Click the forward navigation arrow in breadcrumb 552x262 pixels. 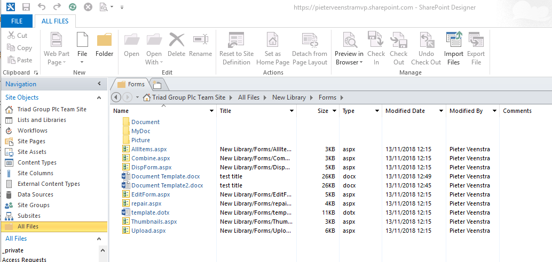click(x=127, y=97)
